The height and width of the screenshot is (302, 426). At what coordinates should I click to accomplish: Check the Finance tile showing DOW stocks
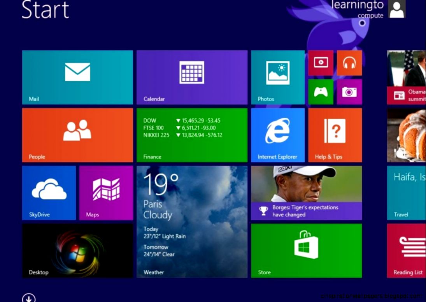point(192,134)
